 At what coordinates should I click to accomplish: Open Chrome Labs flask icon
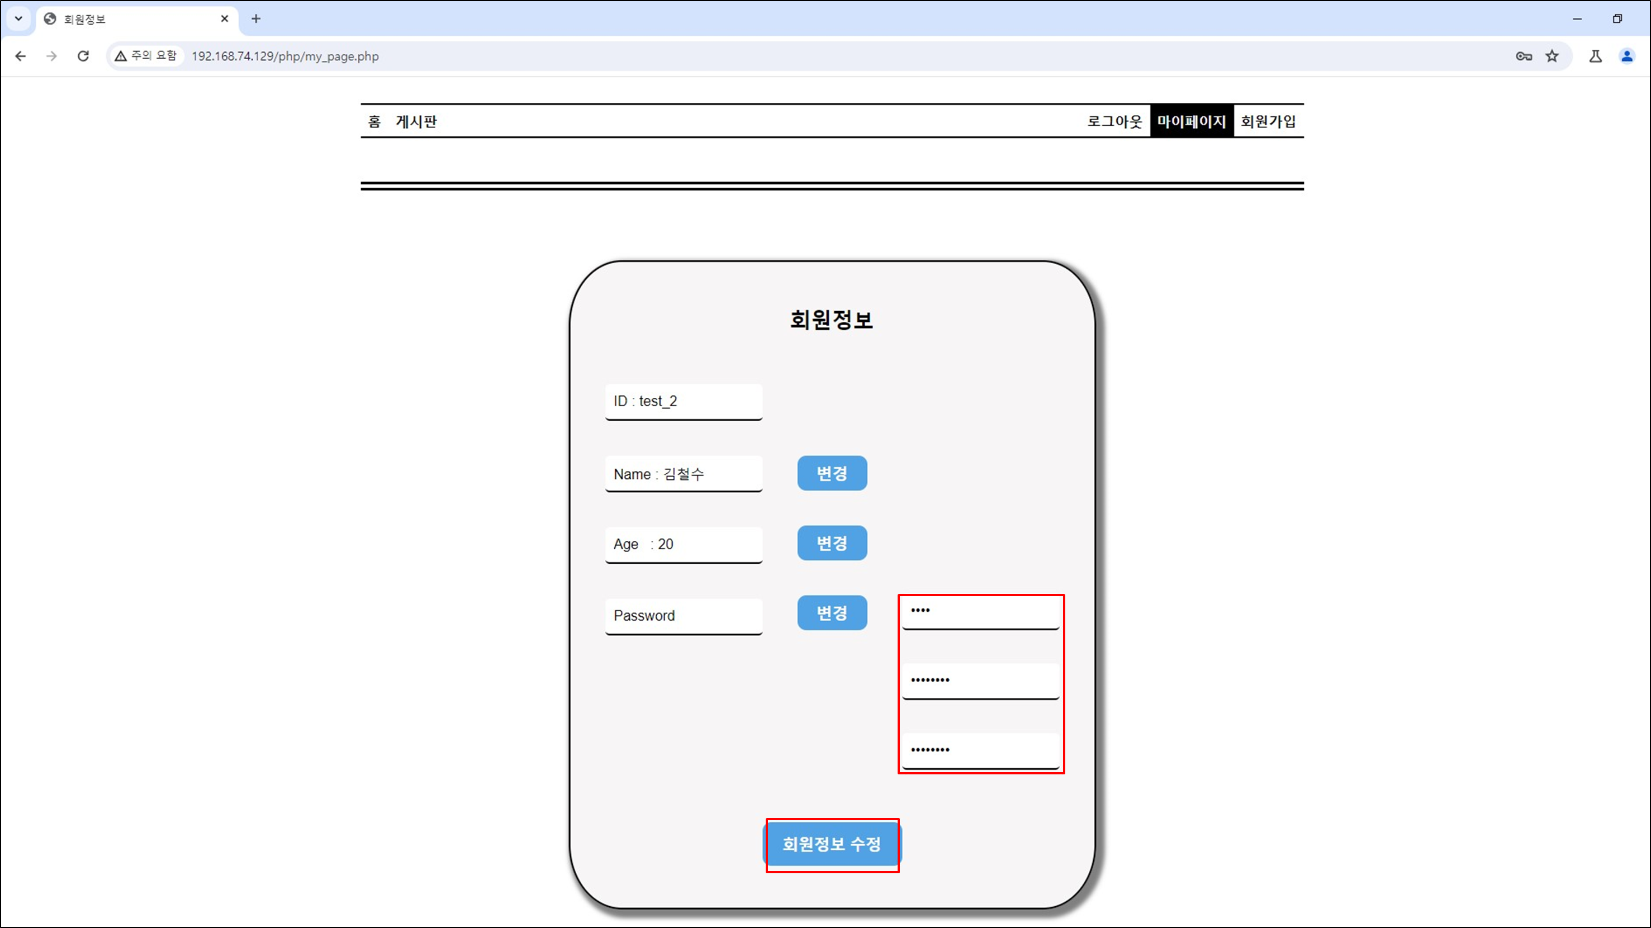point(1596,56)
